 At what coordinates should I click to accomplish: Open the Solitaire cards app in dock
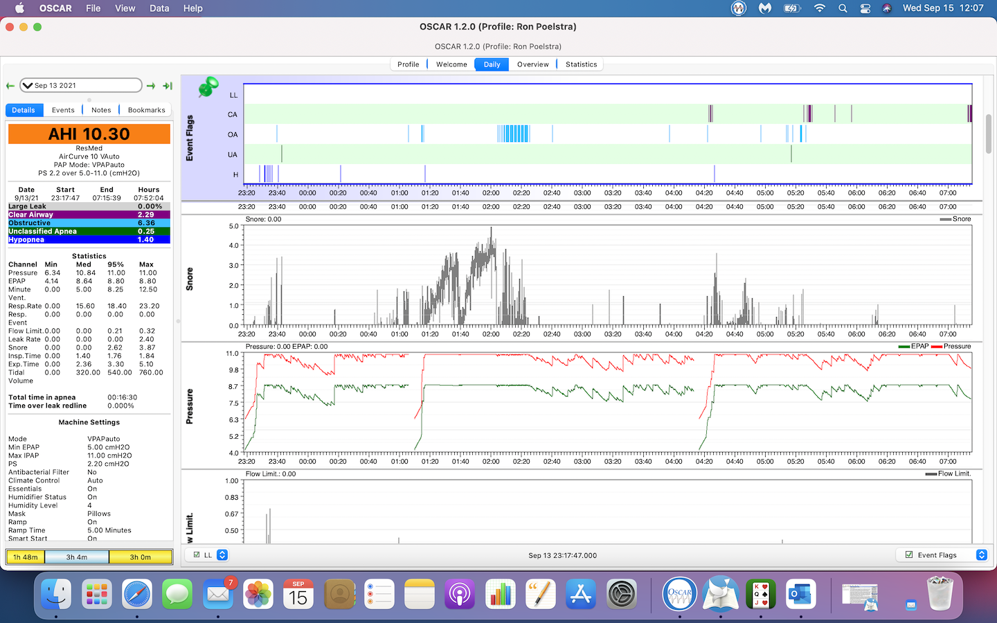(761, 594)
